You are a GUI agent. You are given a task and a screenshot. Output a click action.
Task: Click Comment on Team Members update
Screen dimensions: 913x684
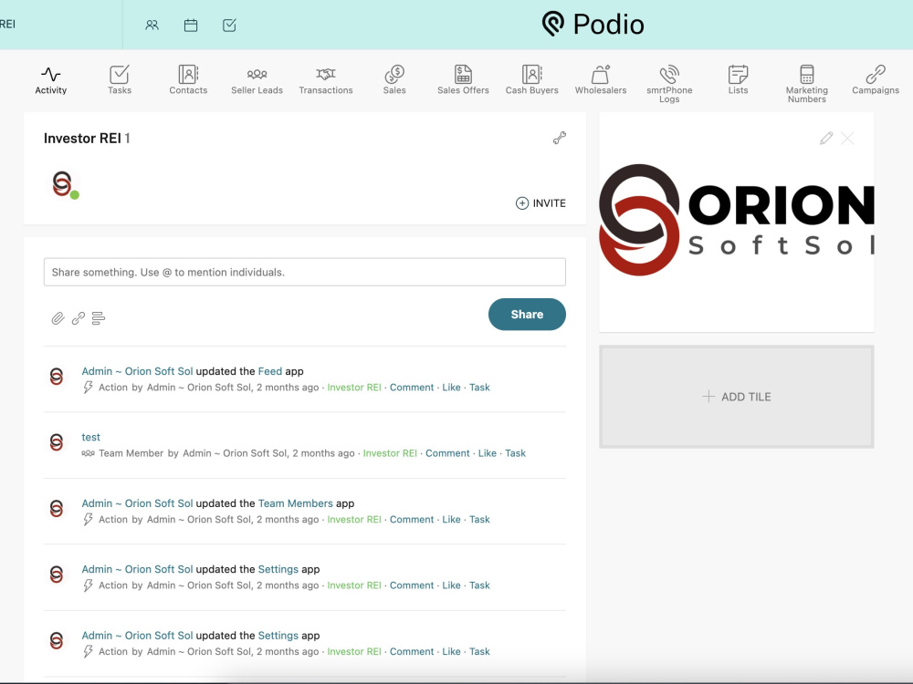(412, 520)
